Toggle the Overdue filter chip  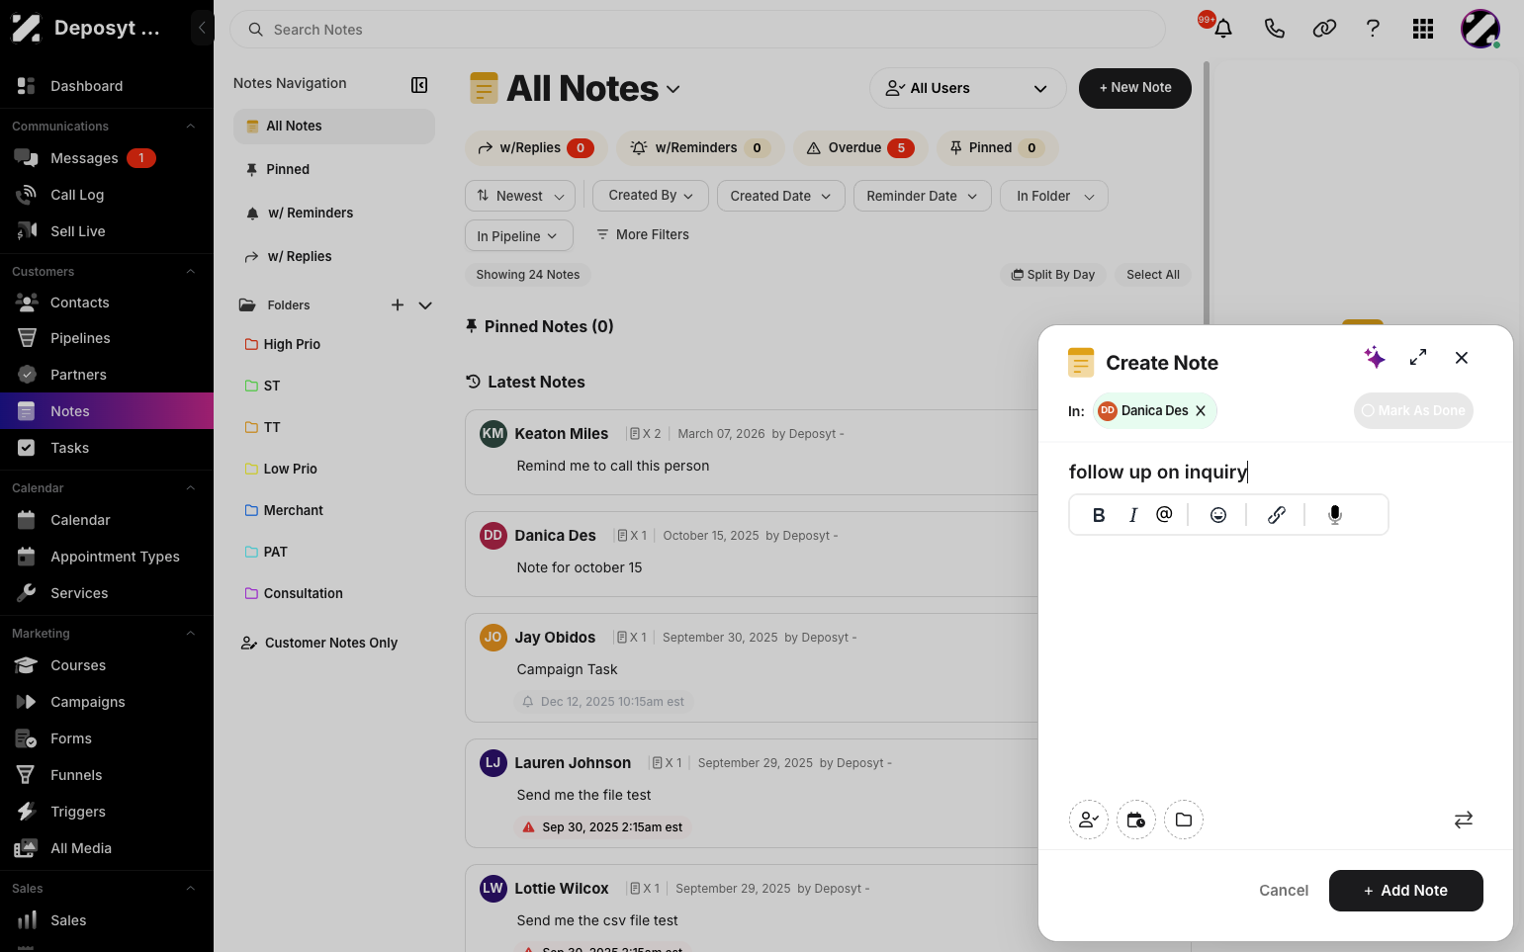pos(859,147)
